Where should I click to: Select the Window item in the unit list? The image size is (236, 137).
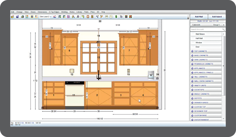(x=199, y=43)
